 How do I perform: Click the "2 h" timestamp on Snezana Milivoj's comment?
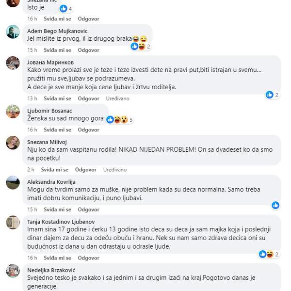pos(31,170)
